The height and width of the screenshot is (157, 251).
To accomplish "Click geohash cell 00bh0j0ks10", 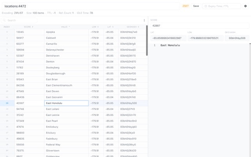I will pyautogui.click(x=132, y=38).
